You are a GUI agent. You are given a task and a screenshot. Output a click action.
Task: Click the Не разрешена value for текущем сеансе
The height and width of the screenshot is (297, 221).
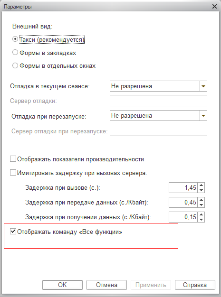coord(132,86)
